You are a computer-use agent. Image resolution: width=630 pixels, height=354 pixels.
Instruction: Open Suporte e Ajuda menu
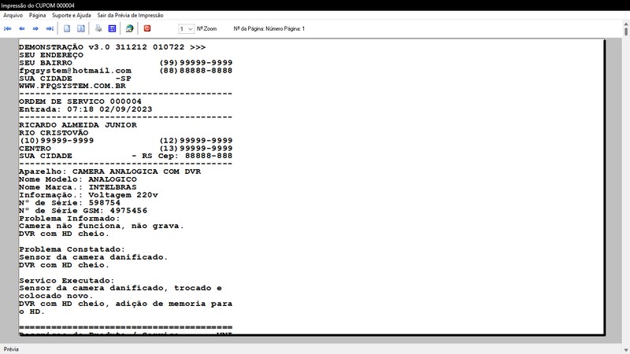(72, 15)
